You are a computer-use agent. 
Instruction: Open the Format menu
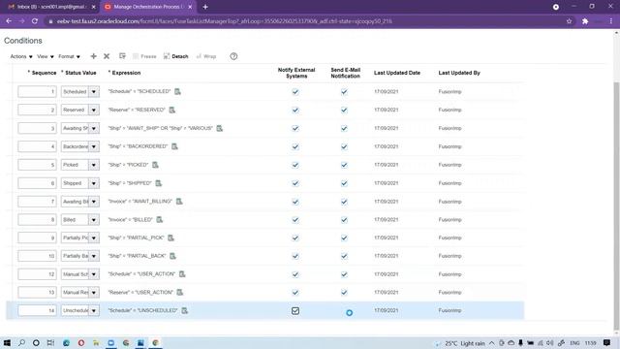click(69, 56)
